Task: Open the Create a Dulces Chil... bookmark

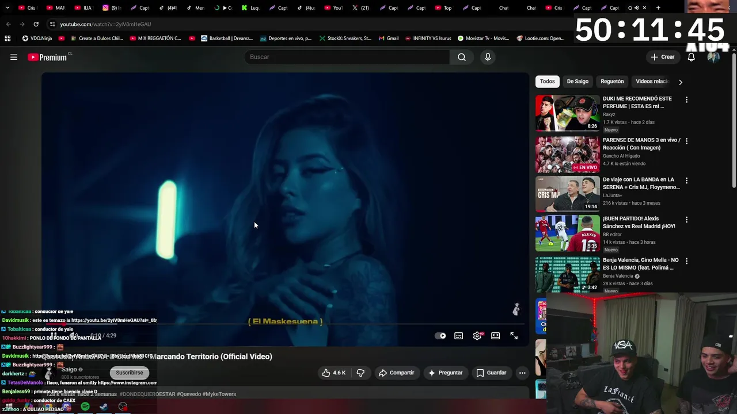Action: click(96, 39)
